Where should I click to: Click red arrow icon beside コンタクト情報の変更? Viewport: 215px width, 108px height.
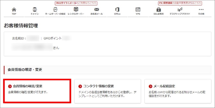point(80,86)
